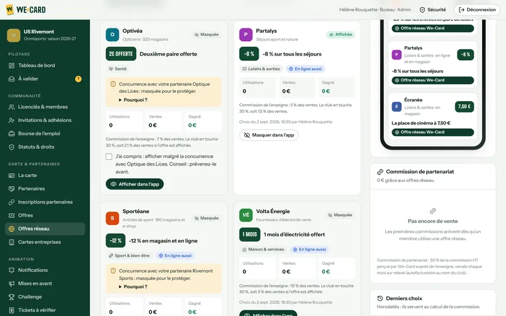Click the La carte card icon
The image size is (506, 316).
pyautogui.click(x=11, y=176)
